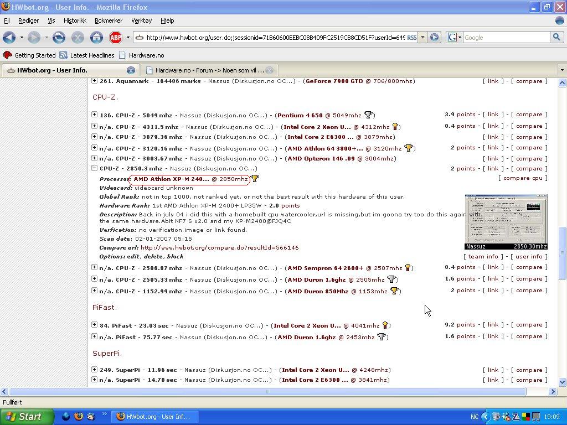Viewport: 567px width, 425px height.
Task: Click the medal on PiFast Intel Core 2 Xeon row
Action: [x=385, y=325]
